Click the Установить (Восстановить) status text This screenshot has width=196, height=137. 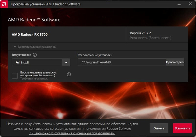click(x=151, y=38)
